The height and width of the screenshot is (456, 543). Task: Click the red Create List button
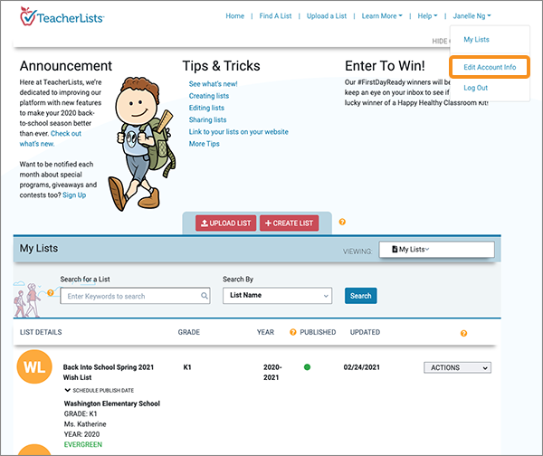tap(290, 223)
